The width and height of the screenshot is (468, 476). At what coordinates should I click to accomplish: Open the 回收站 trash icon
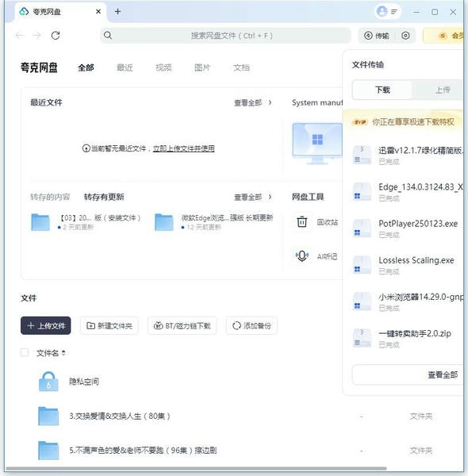pyautogui.click(x=301, y=222)
